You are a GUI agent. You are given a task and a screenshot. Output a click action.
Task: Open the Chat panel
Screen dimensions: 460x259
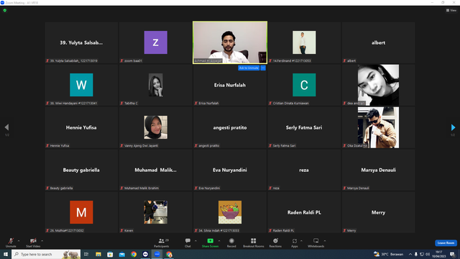pyautogui.click(x=188, y=242)
